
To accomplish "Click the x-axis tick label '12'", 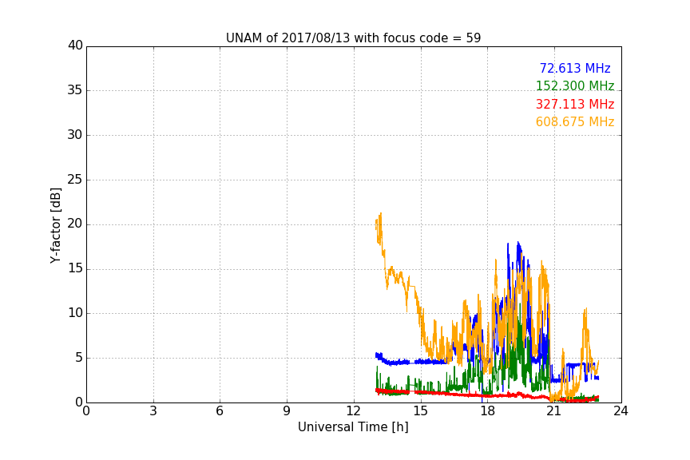I will coord(353,411).
